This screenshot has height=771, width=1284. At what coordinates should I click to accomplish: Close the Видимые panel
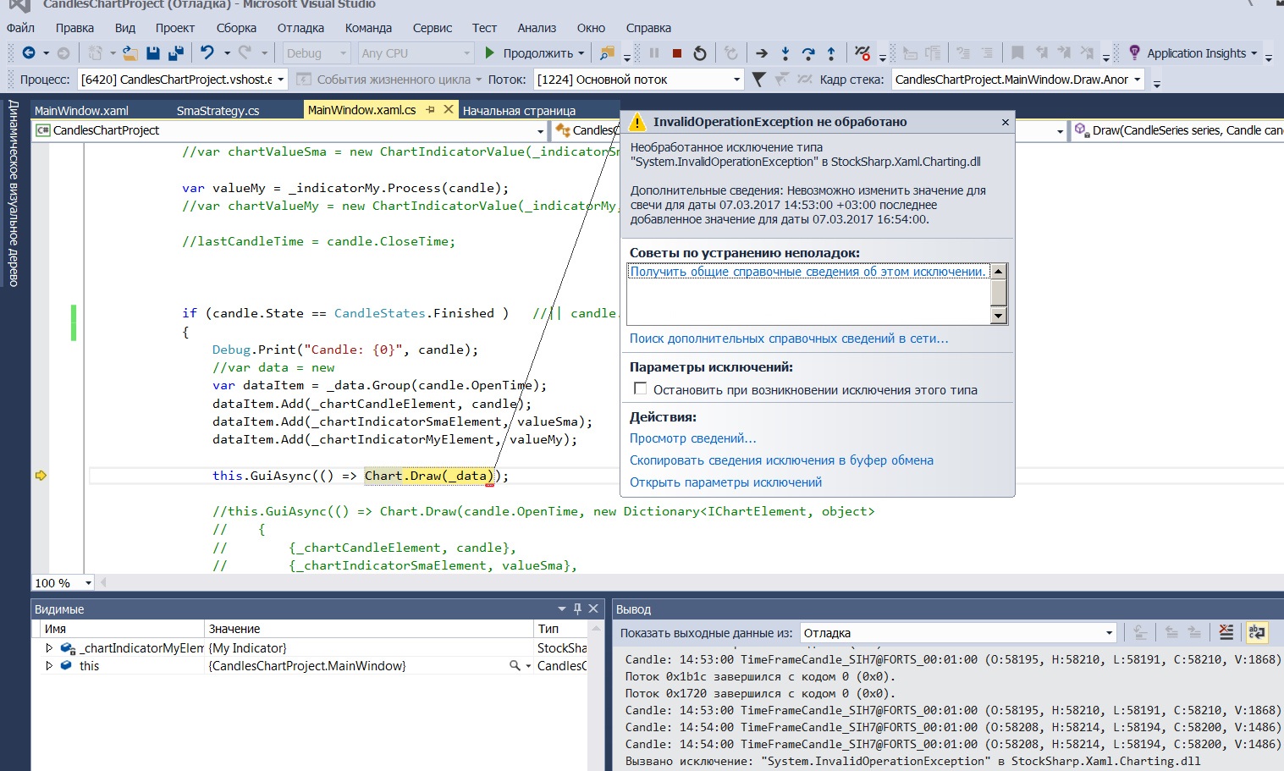tap(593, 609)
